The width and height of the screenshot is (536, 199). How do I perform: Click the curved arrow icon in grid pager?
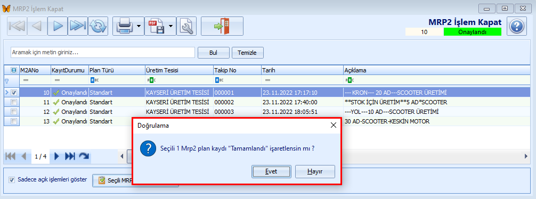tap(84, 156)
